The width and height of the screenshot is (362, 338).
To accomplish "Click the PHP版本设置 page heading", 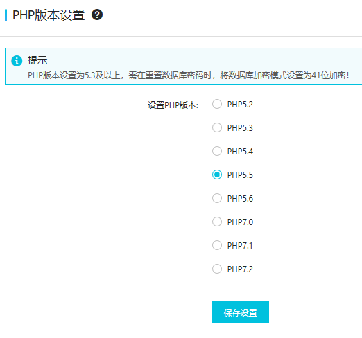I will click(x=49, y=15).
